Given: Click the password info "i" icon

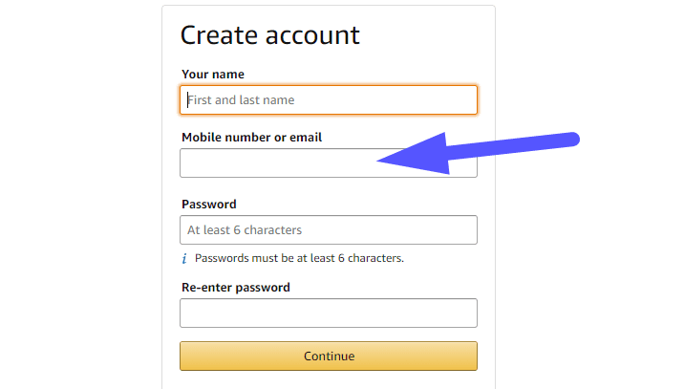Looking at the screenshot, I should [184, 259].
